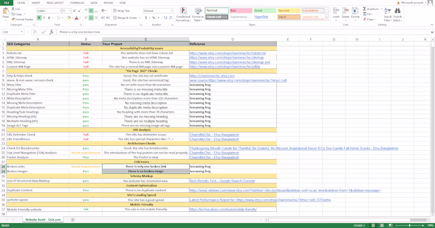The height and width of the screenshot is (228, 435).
Task: Open Conditional Formatting
Action: tap(183, 15)
